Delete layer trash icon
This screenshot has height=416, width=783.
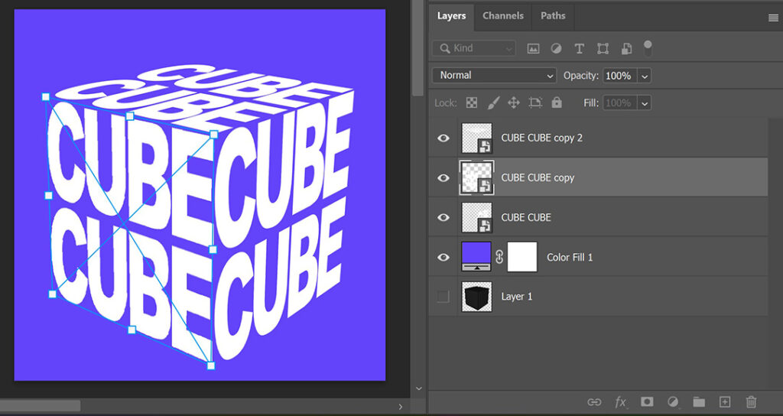point(751,401)
